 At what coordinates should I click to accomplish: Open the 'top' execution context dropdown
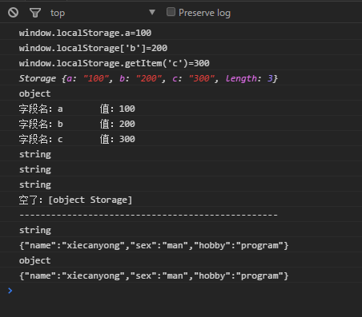(x=103, y=13)
